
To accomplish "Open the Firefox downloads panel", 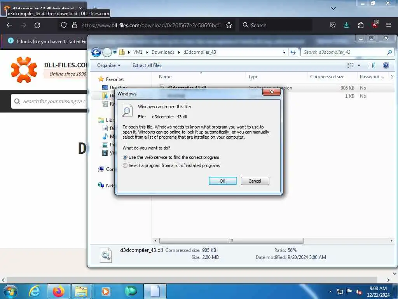I will tap(346, 25).
